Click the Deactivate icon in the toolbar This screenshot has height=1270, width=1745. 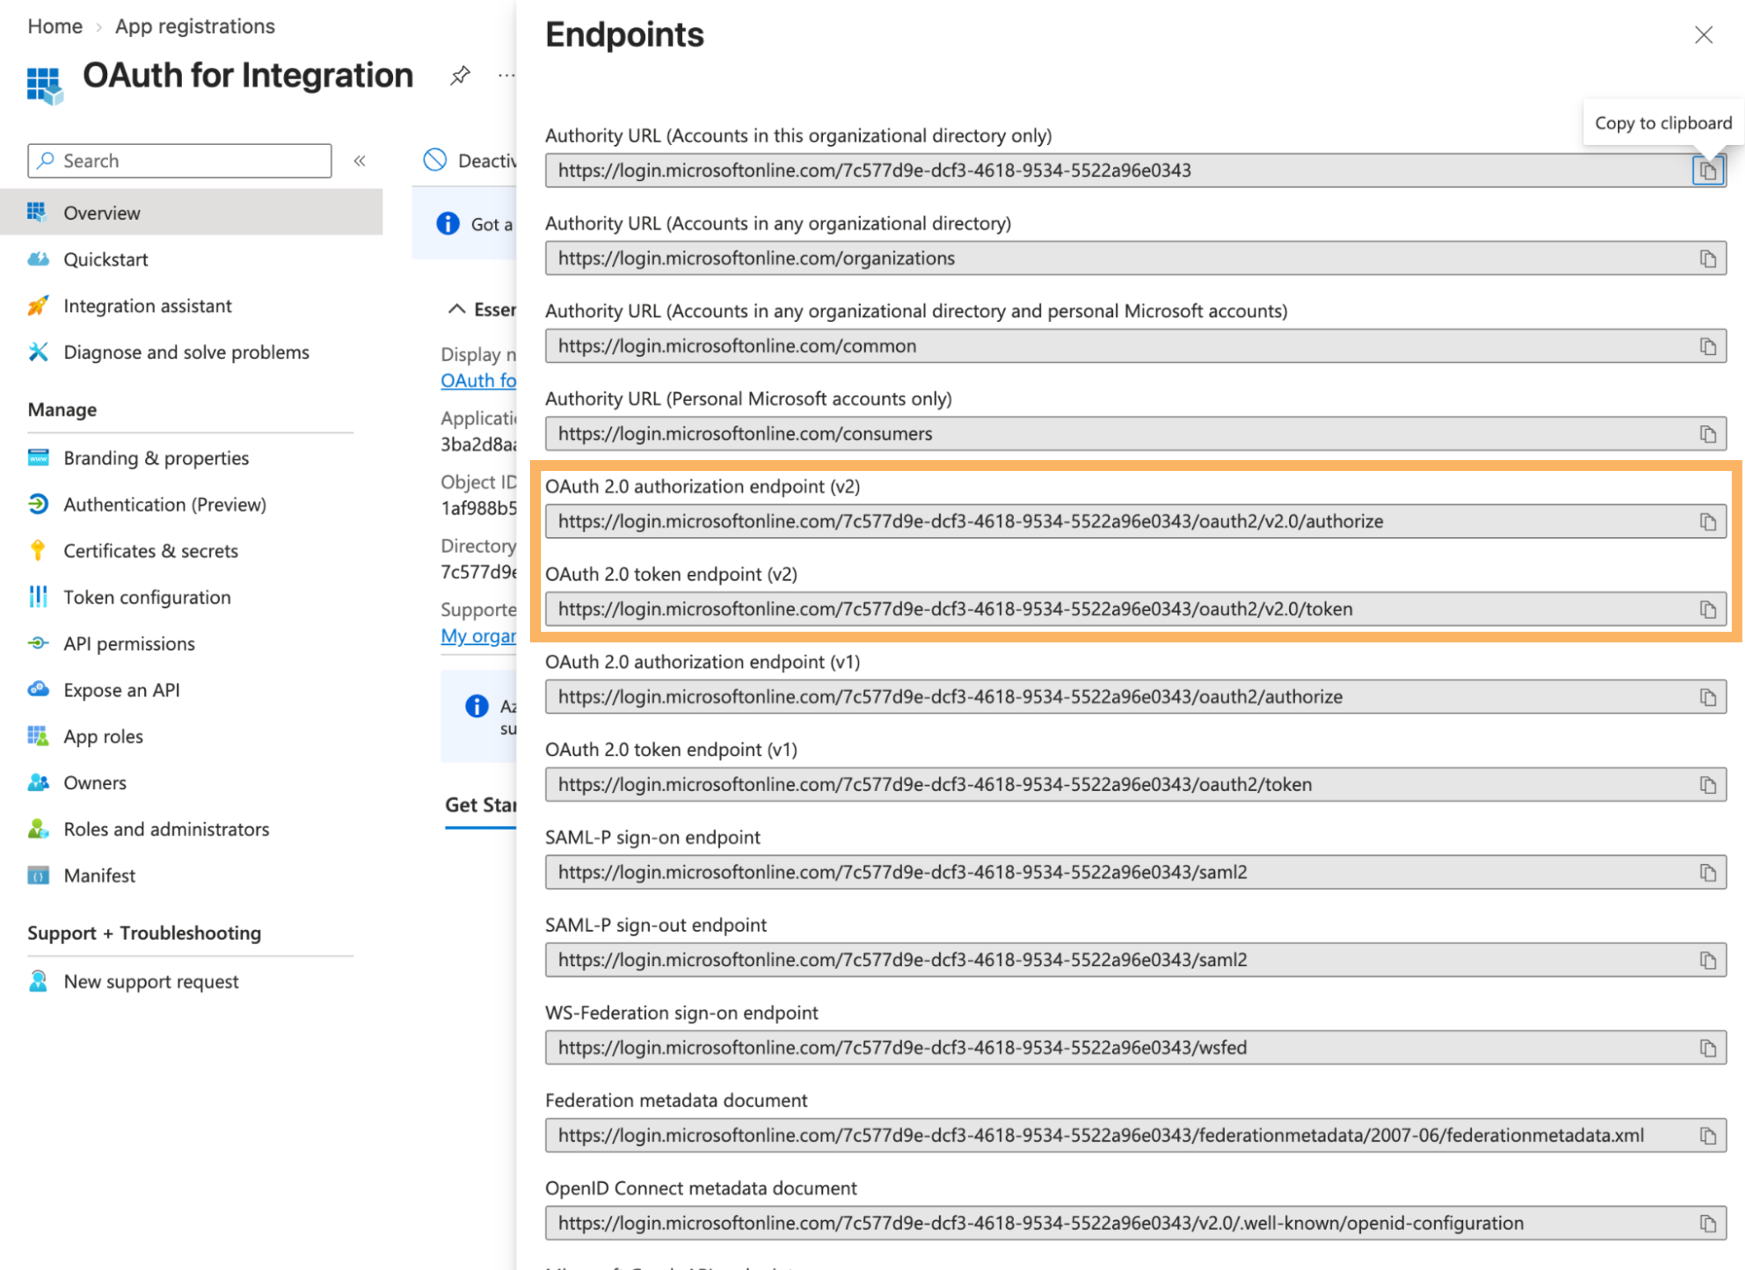(436, 160)
